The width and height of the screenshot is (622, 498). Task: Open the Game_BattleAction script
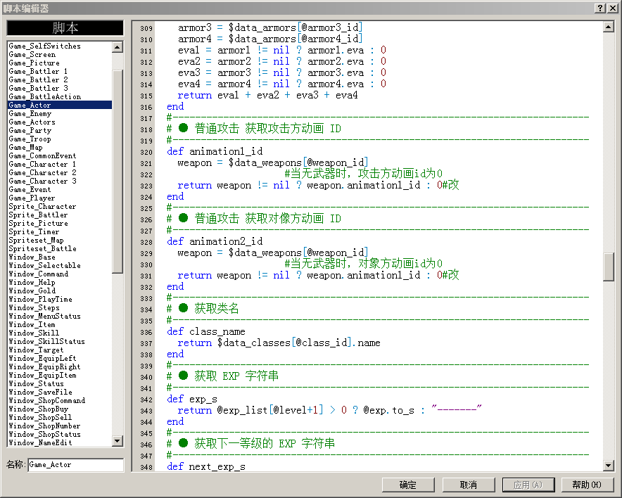60,96
